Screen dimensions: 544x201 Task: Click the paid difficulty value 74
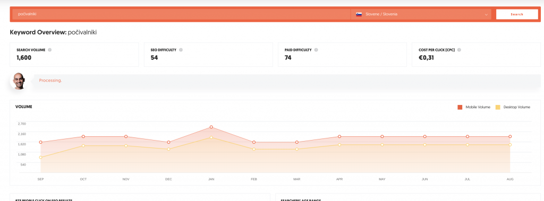coord(288,57)
